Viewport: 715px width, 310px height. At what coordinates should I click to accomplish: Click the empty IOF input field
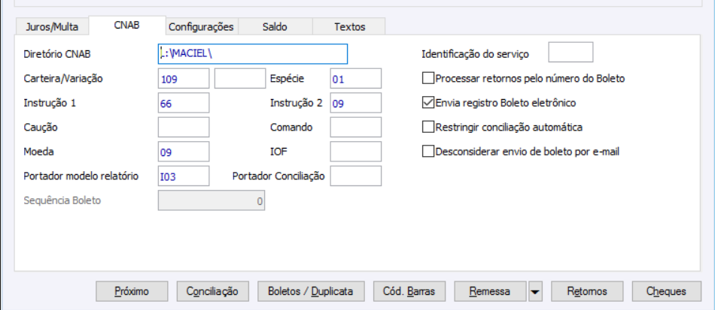tap(356, 152)
